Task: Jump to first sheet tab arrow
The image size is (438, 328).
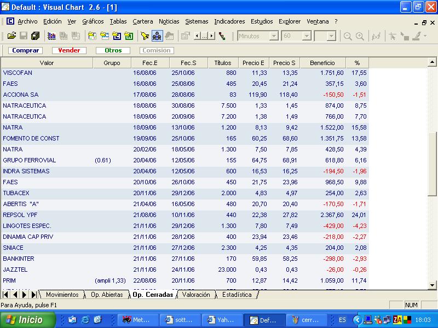Action: 5,295
